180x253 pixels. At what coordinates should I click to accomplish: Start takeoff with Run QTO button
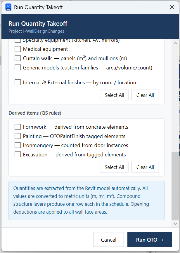[x=150, y=240]
